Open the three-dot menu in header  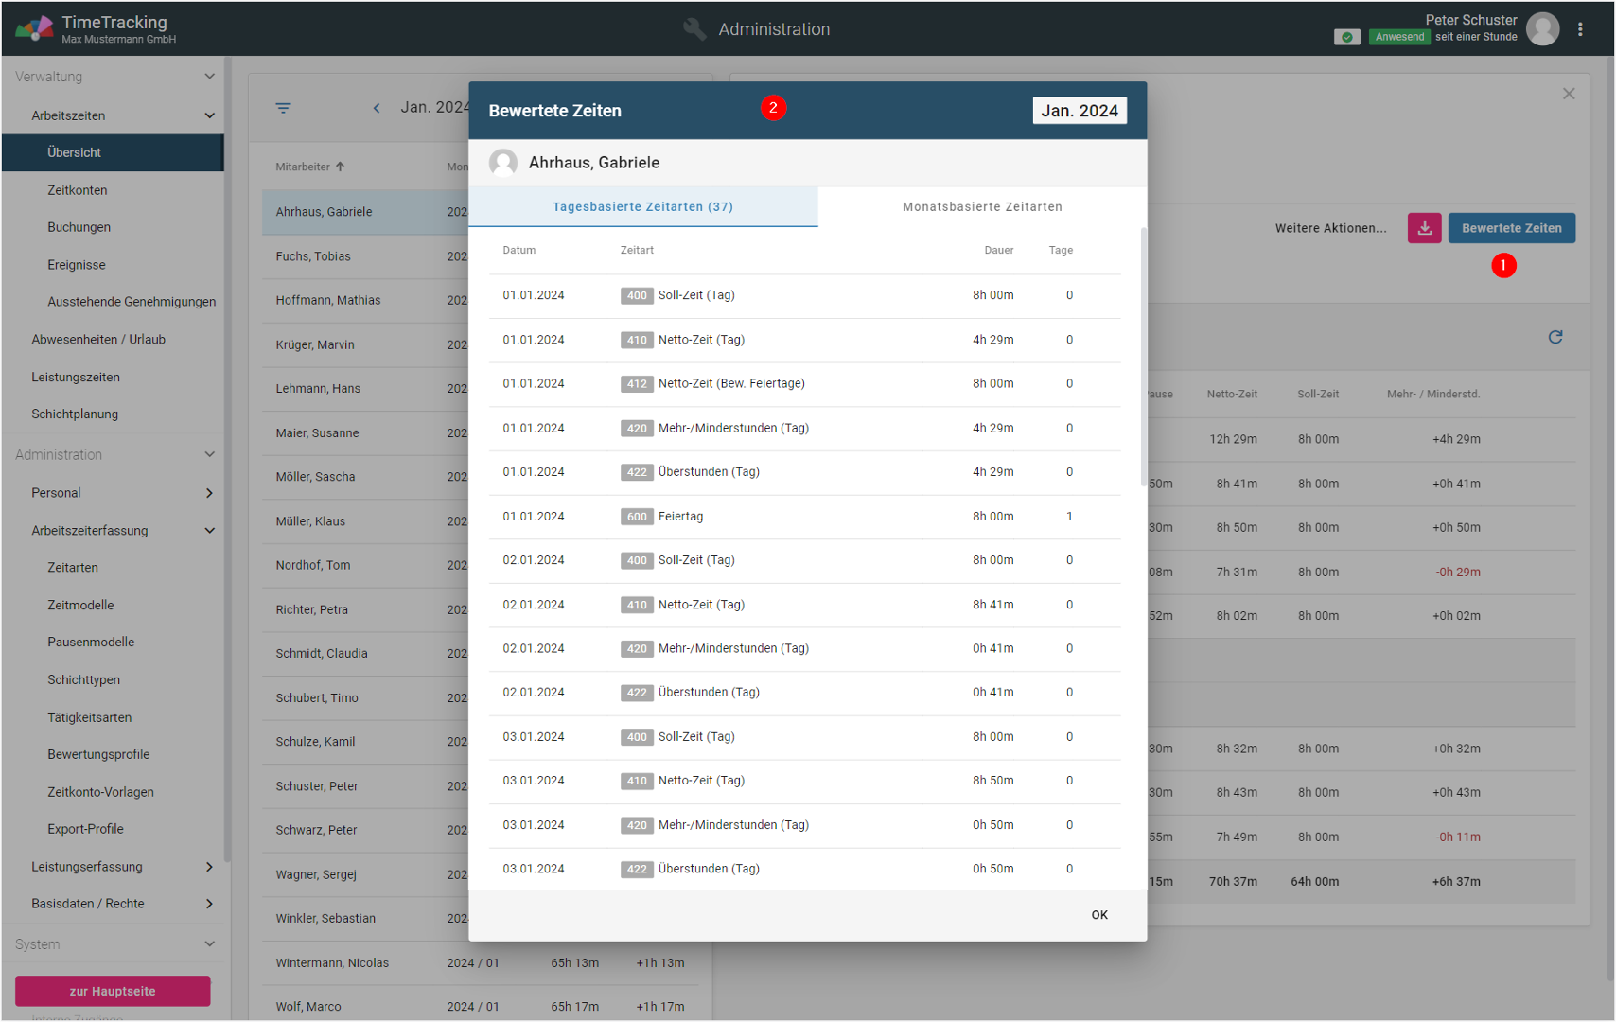point(1580,29)
